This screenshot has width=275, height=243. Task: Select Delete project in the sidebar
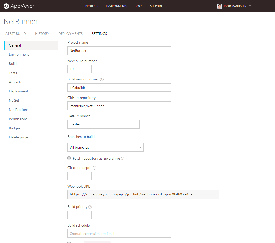20,137
